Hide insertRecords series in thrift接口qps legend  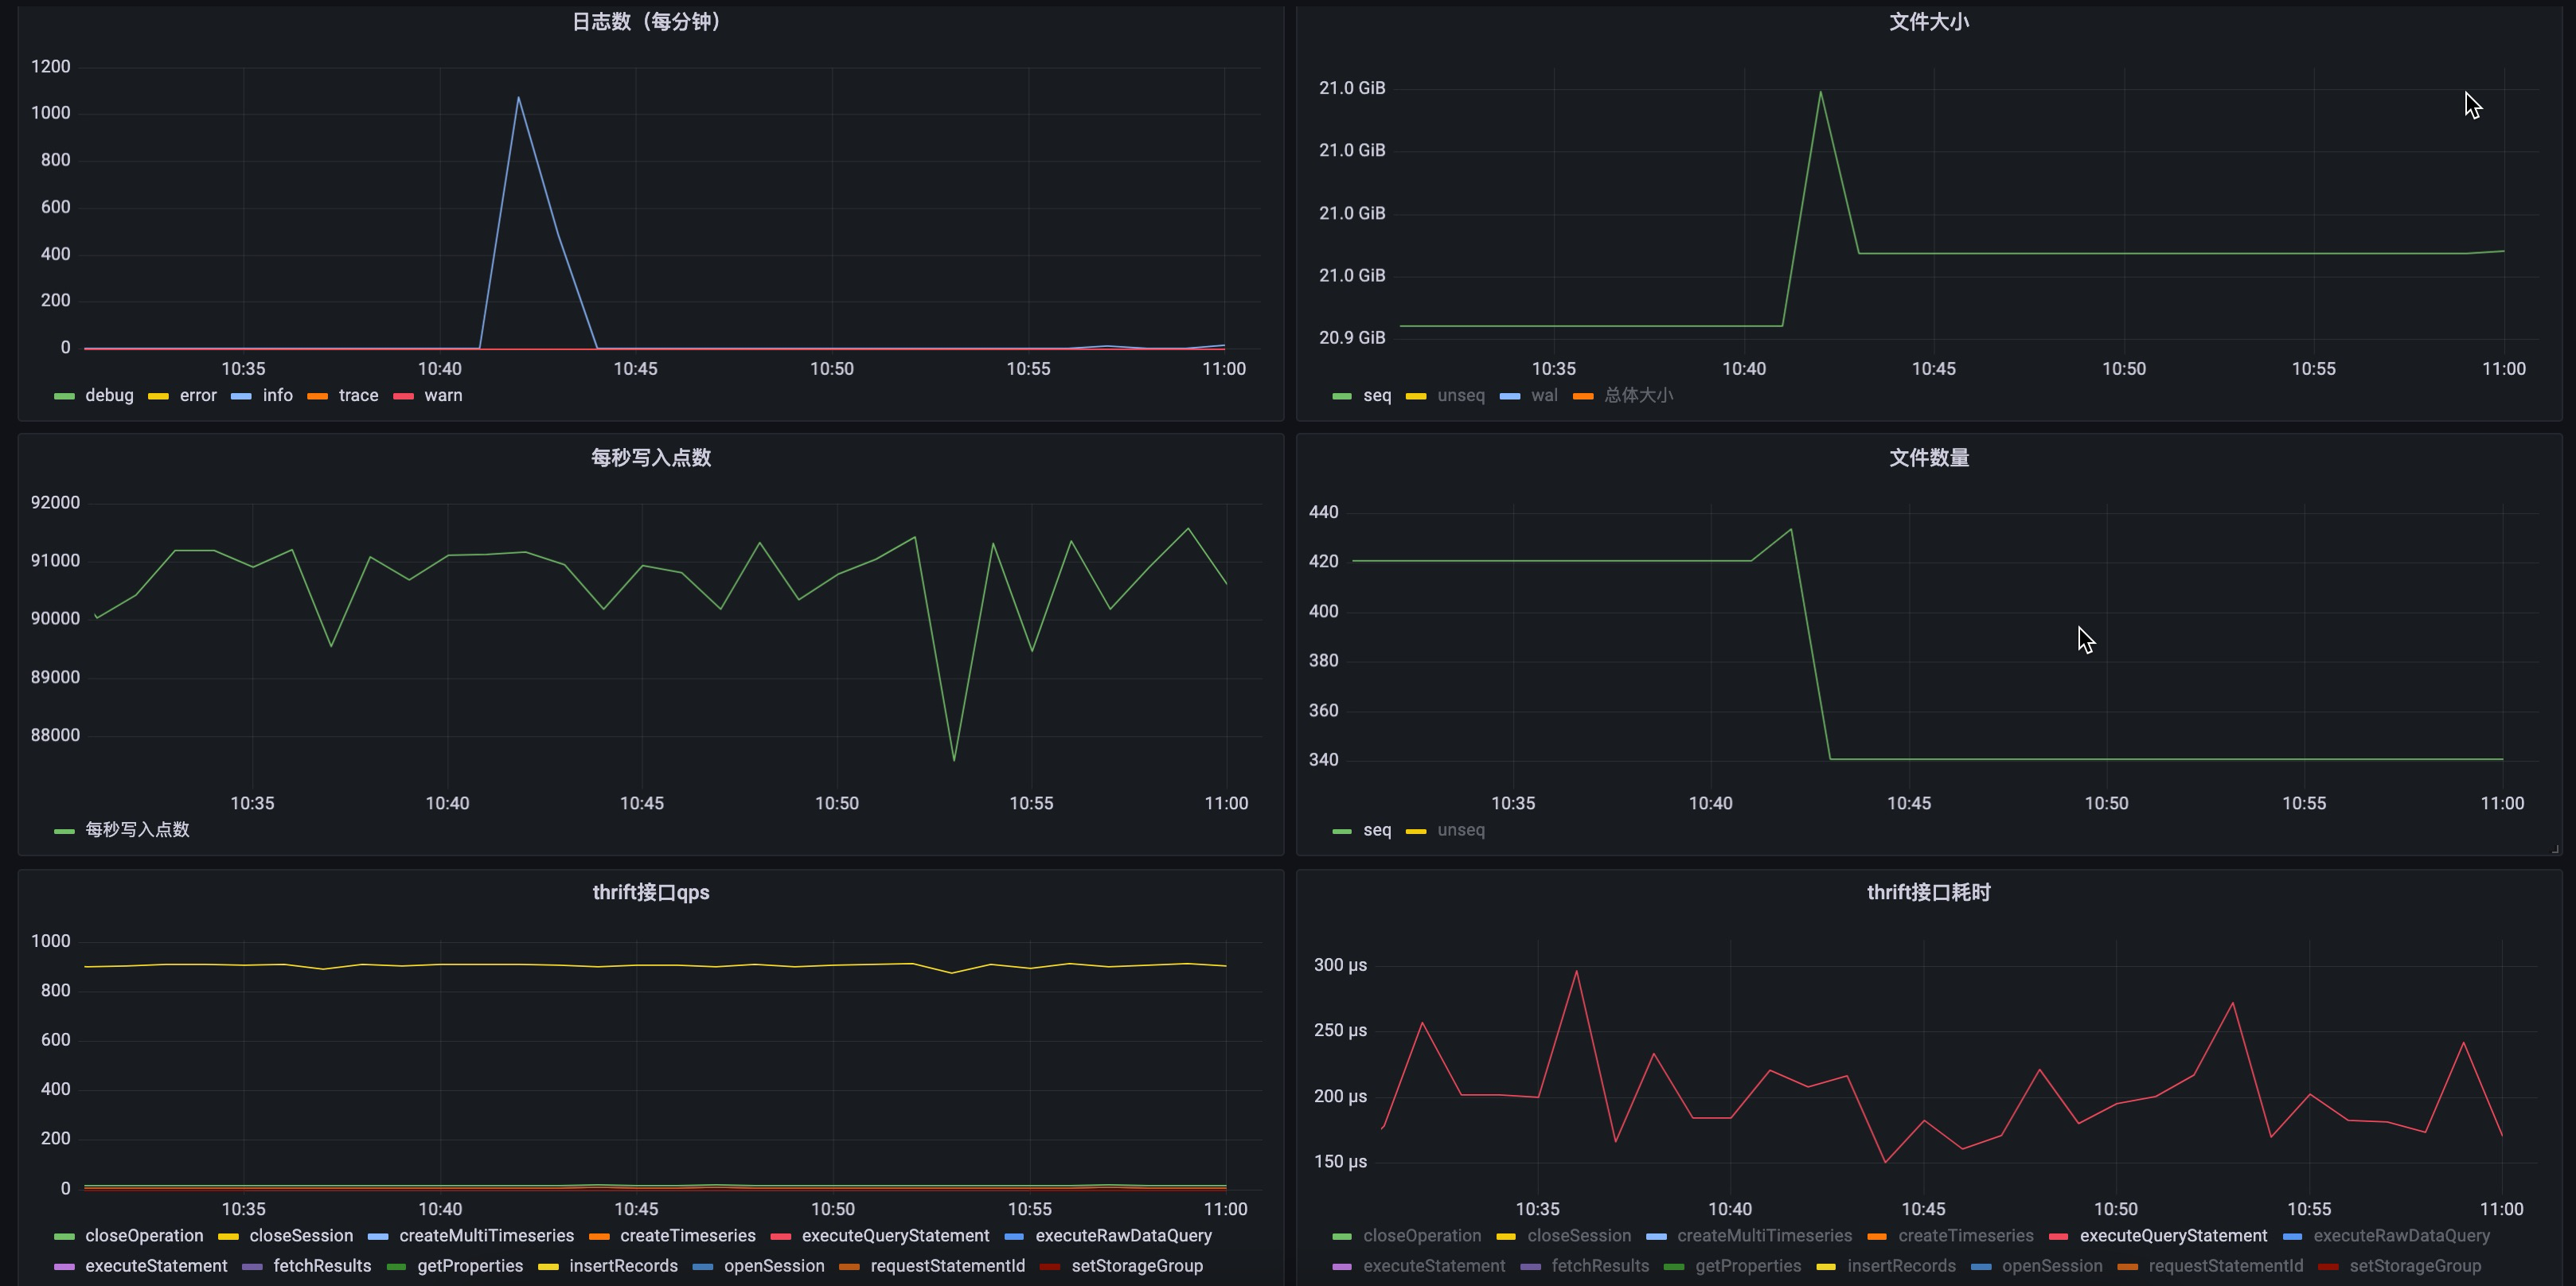pos(623,1266)
